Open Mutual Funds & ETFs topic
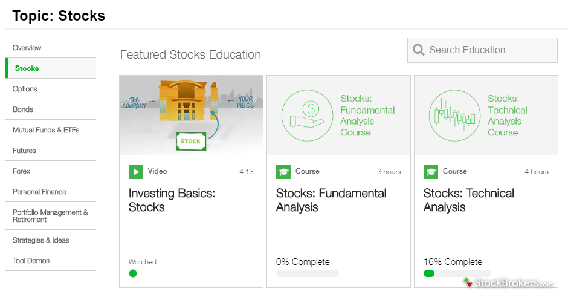 (46, 130)
